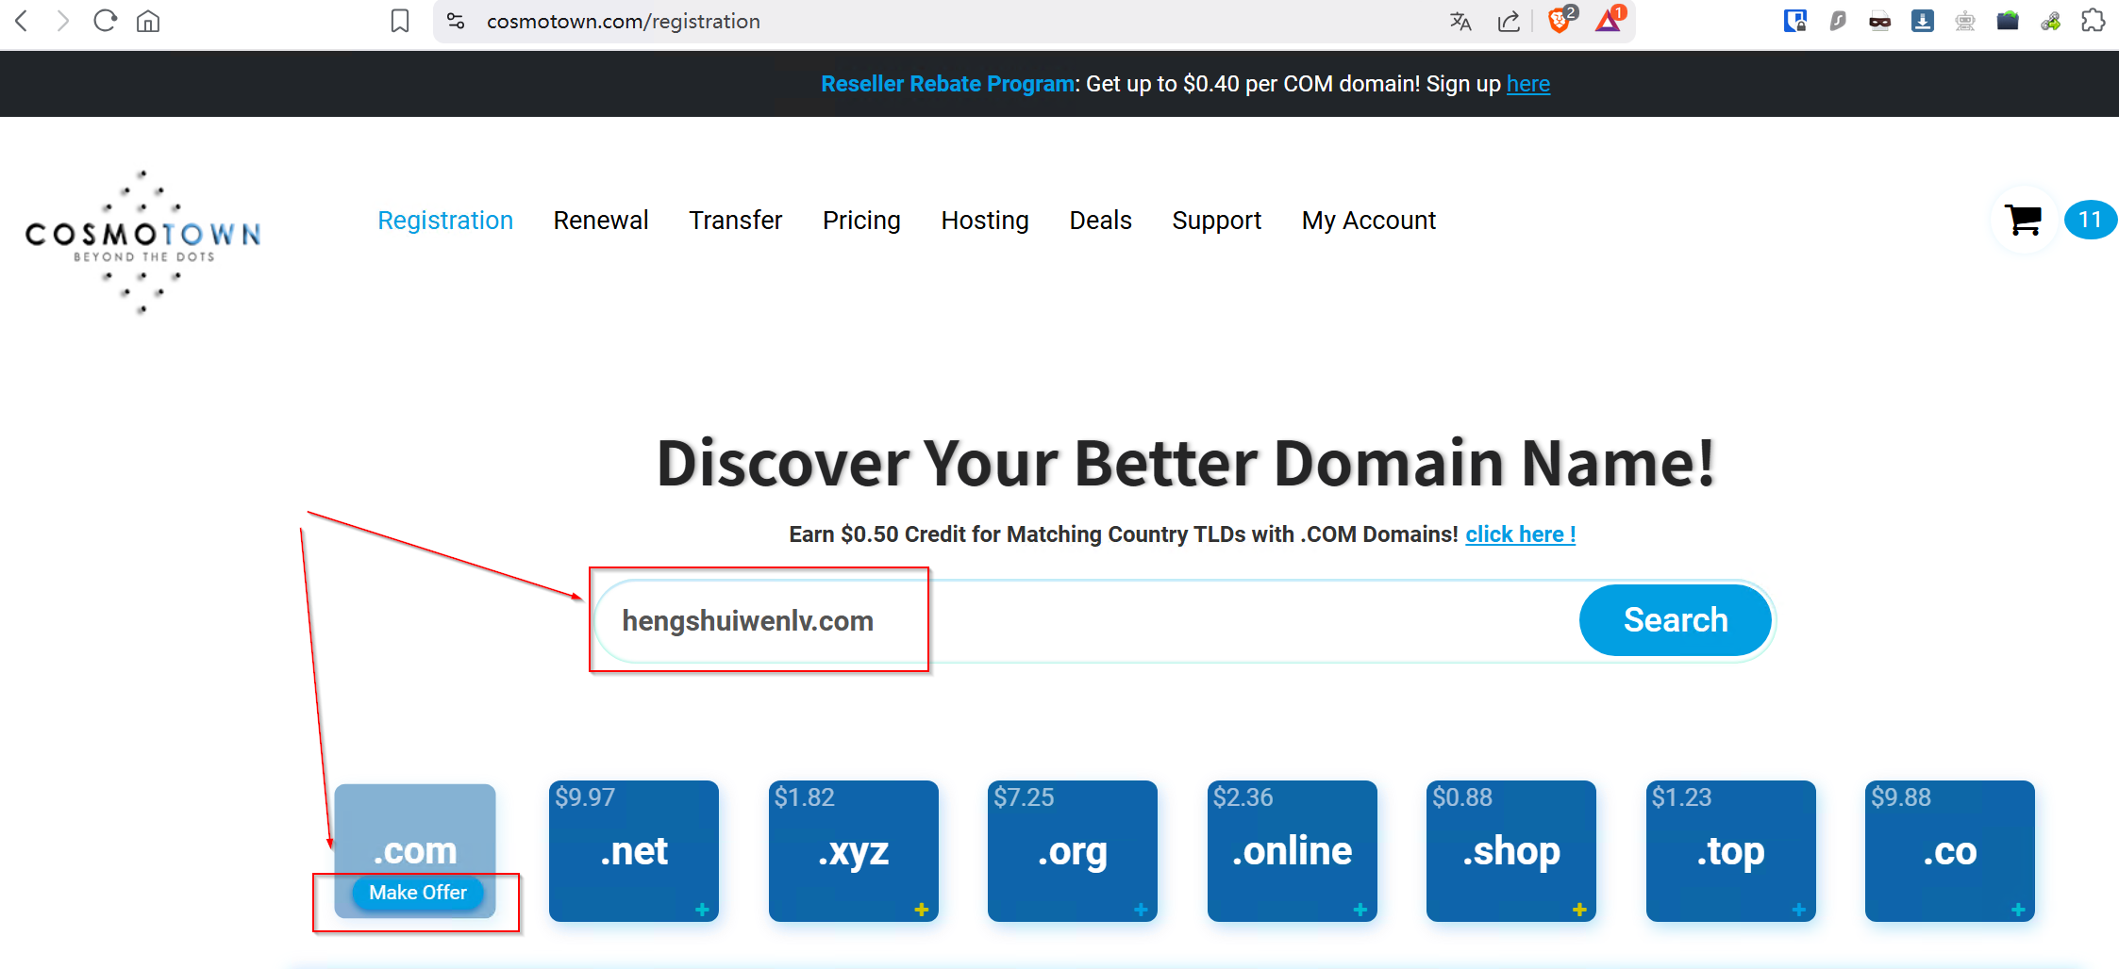Open the shopping cart
The height and width of the screenshot is (969, 2119).
pyautogui.click(x=2023, y=221)
